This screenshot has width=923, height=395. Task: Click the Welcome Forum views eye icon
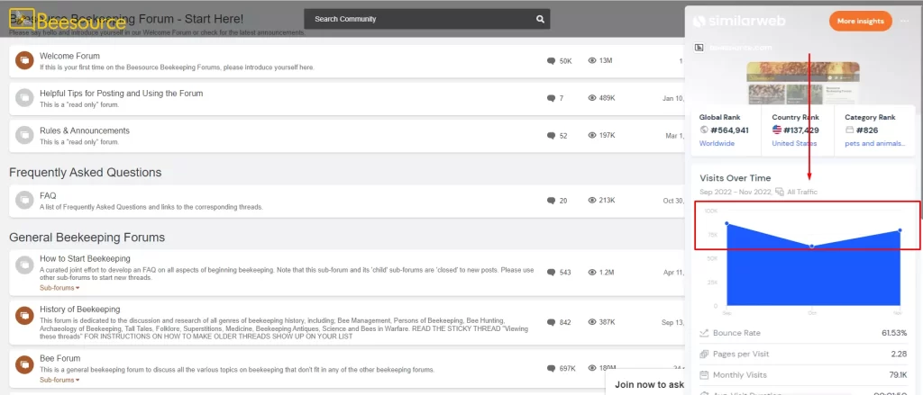(592, 60)
